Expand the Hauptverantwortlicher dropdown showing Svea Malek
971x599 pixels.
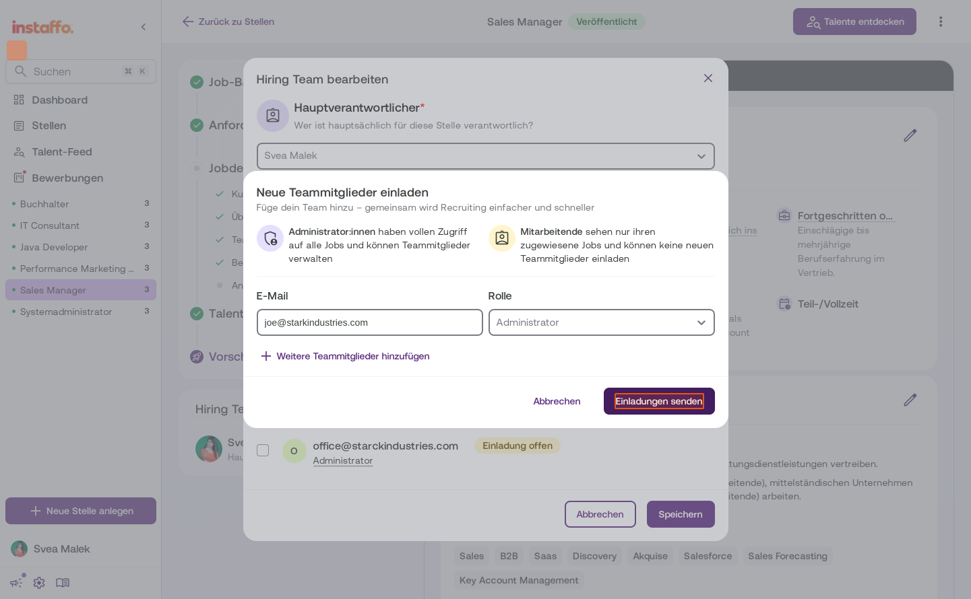point(485,156)
